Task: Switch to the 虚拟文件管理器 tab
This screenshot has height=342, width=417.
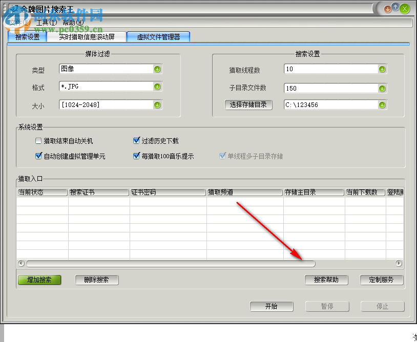Action: pyautogui.click(x=159, y=36)
